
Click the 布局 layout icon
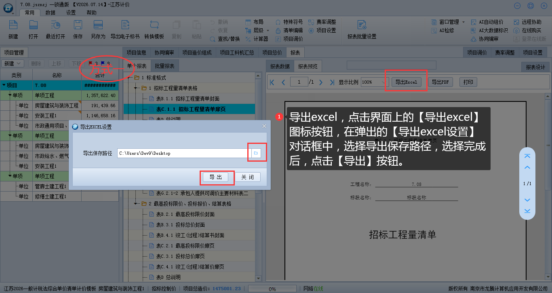(249, 22)
